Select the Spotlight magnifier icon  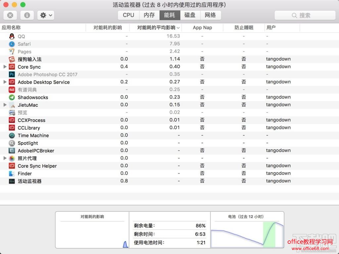coord(12,143)
